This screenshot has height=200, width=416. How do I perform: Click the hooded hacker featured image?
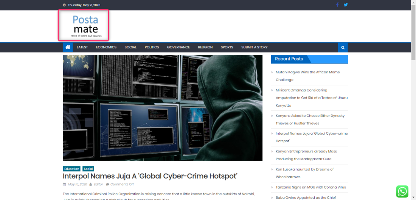point(163,108)
